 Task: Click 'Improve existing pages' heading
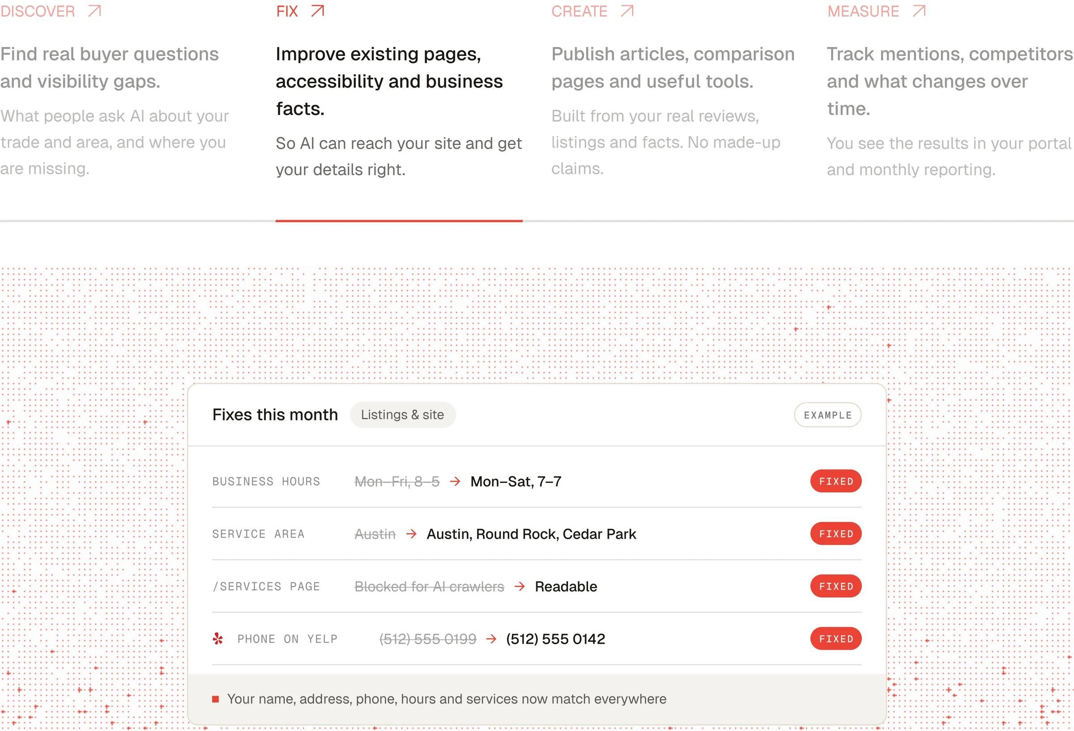tap(389, 81)
